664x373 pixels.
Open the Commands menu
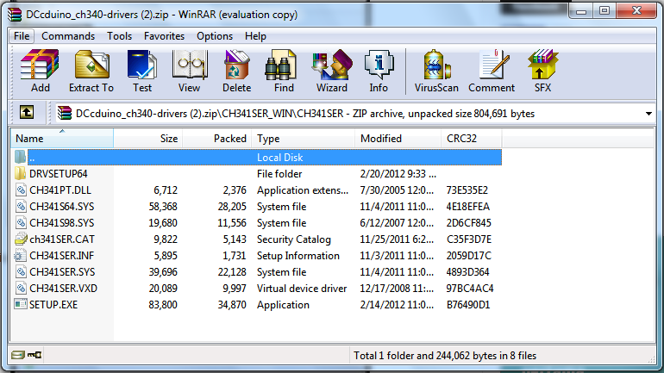point(68,36)
